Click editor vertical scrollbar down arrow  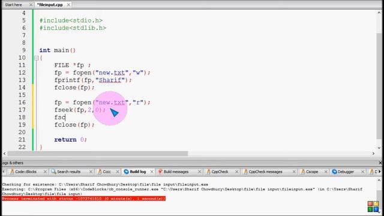379,148
